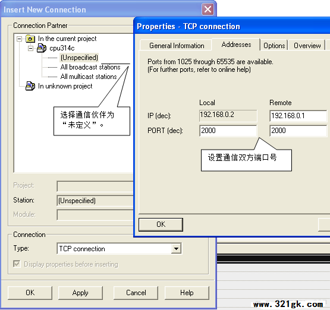This screenshot has height=310, width=330.
Task: Click OK in TCP connection properties
Action: (161, 224)
